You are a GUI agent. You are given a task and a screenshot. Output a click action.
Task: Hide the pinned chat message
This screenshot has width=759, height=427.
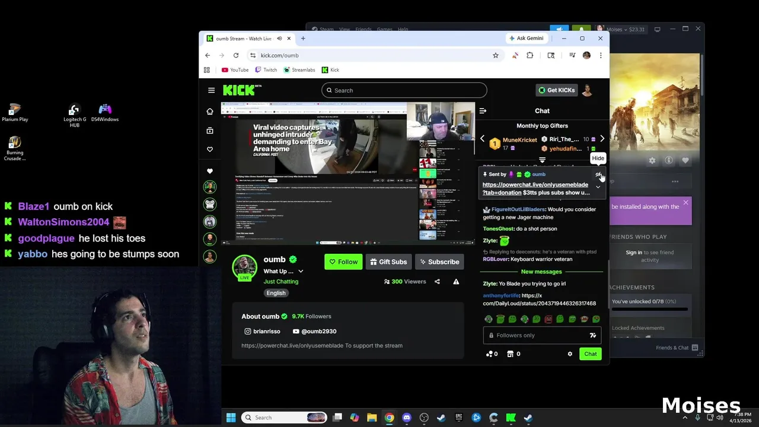(598, 175)
